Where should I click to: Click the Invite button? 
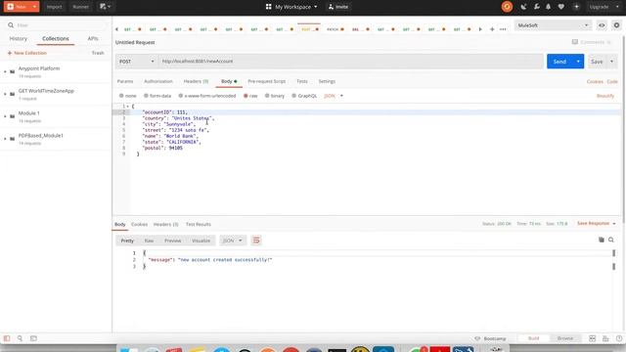pyautogui.click(x=338, y=7)
